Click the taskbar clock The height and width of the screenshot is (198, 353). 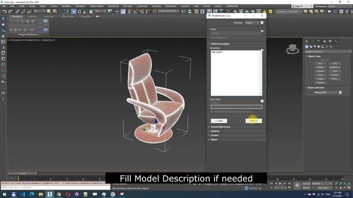(337, 194)
